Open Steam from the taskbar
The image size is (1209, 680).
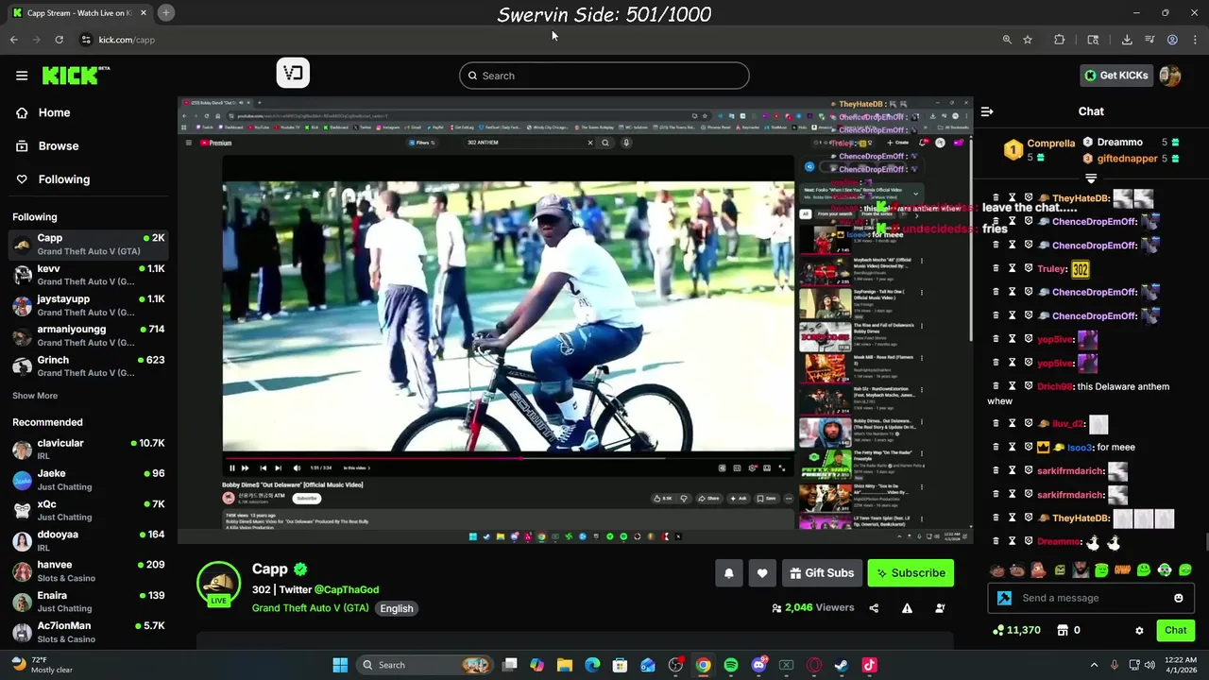point(842,665)
